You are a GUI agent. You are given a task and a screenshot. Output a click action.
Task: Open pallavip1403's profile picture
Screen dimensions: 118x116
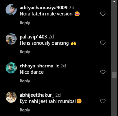pos(11,39)
